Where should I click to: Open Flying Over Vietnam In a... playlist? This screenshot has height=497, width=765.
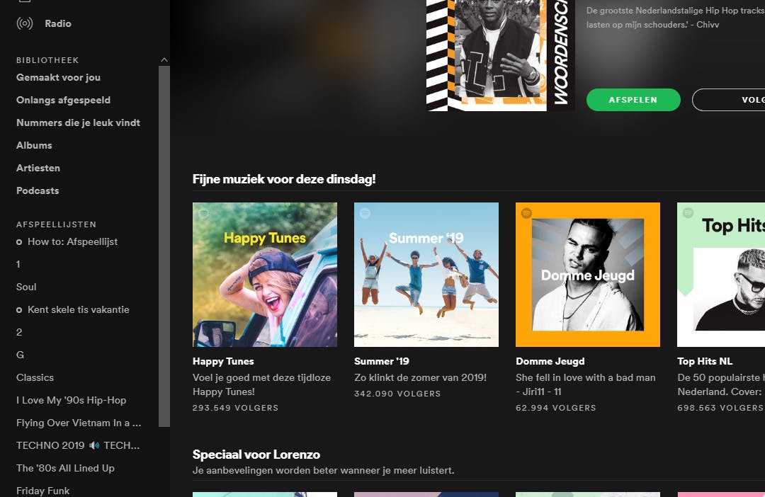click(x=79, y=423)
